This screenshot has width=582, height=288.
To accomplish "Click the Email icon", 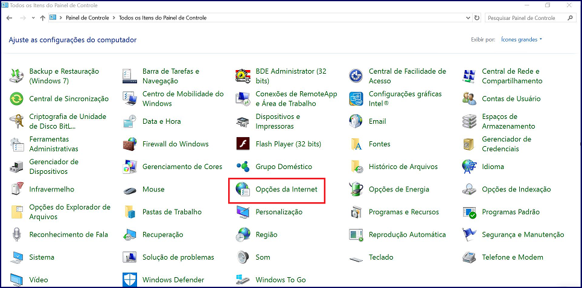I will [x=356, y=121].
